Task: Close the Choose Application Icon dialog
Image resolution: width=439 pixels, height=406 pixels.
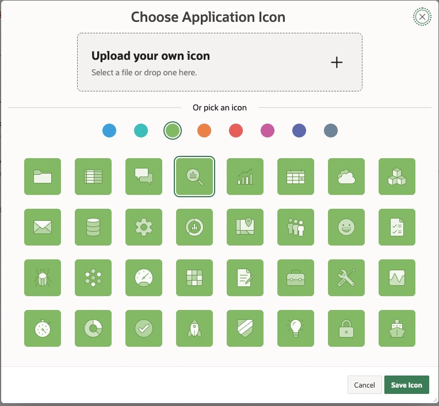Action: tap(422, 17)
